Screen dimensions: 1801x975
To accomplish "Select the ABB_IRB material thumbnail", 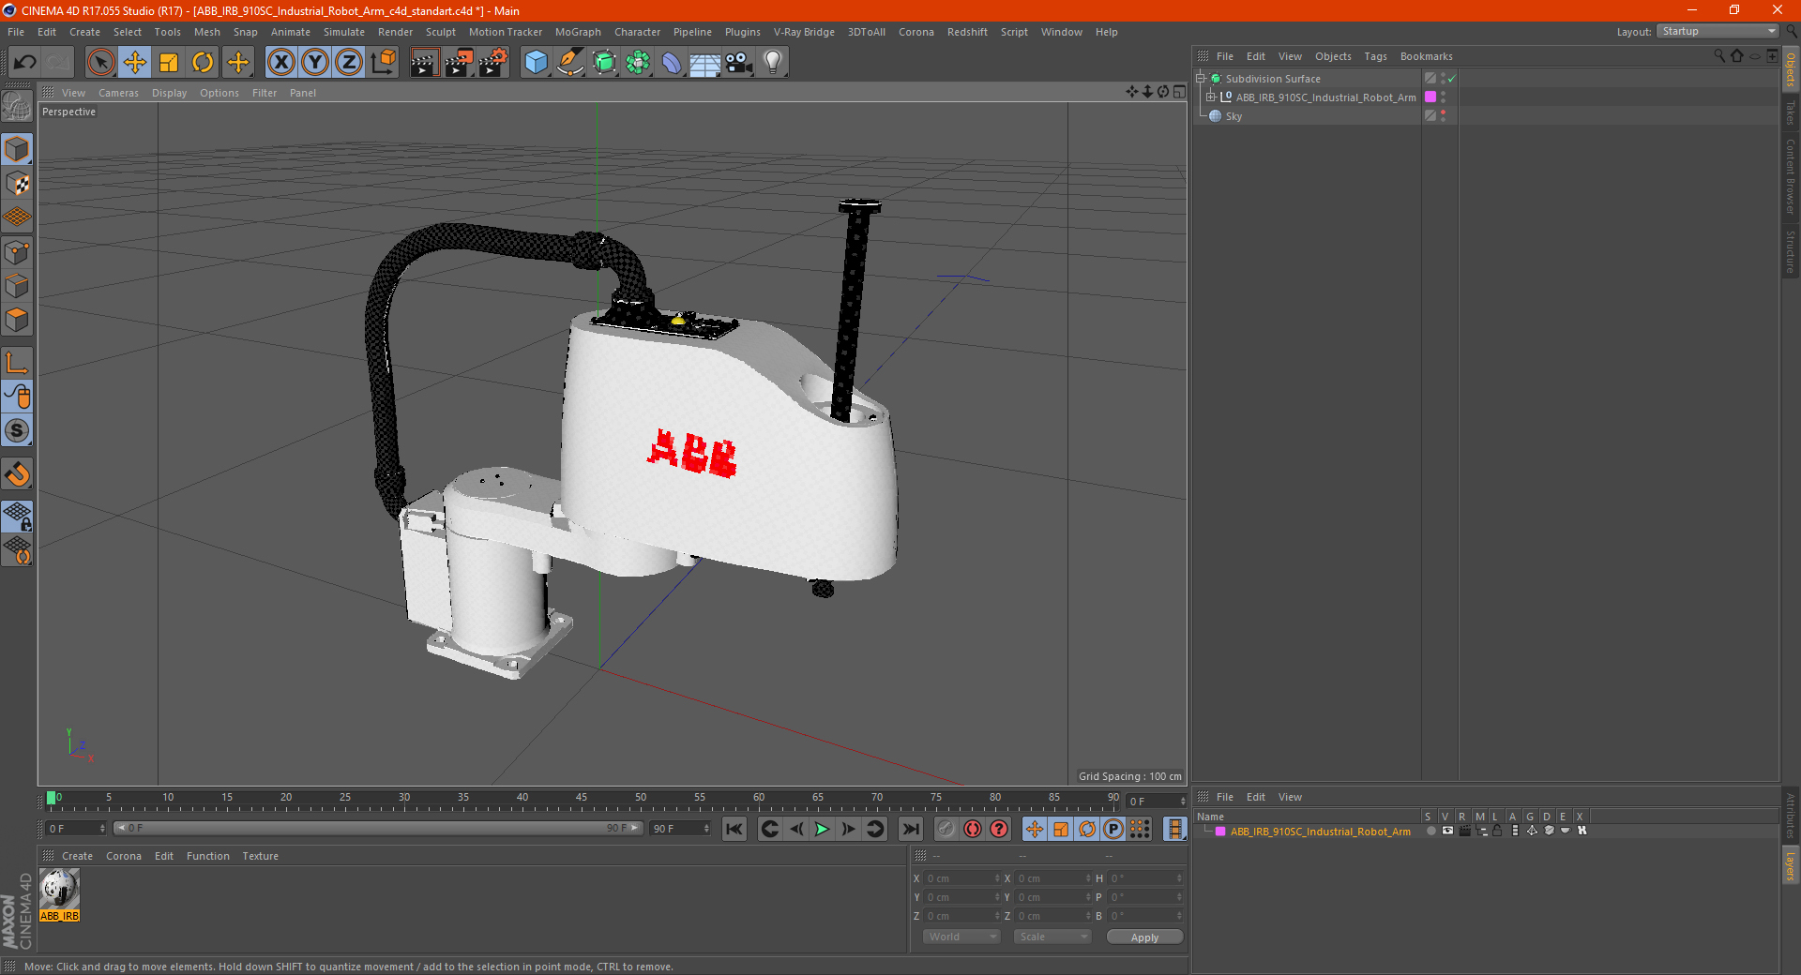I will pyautogui.click(x=59, y=895).
